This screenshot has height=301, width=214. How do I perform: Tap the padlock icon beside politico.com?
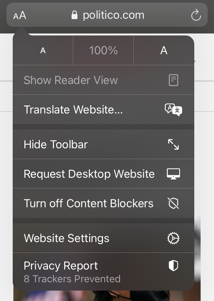75,15
